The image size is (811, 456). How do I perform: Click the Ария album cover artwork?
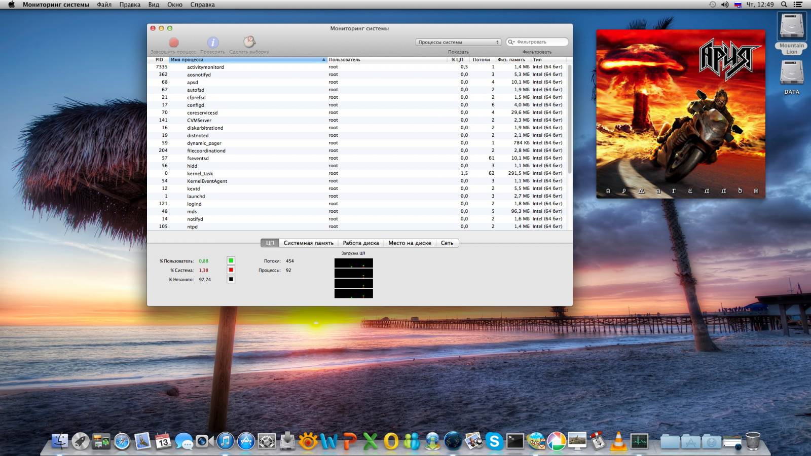coord(681,114)
